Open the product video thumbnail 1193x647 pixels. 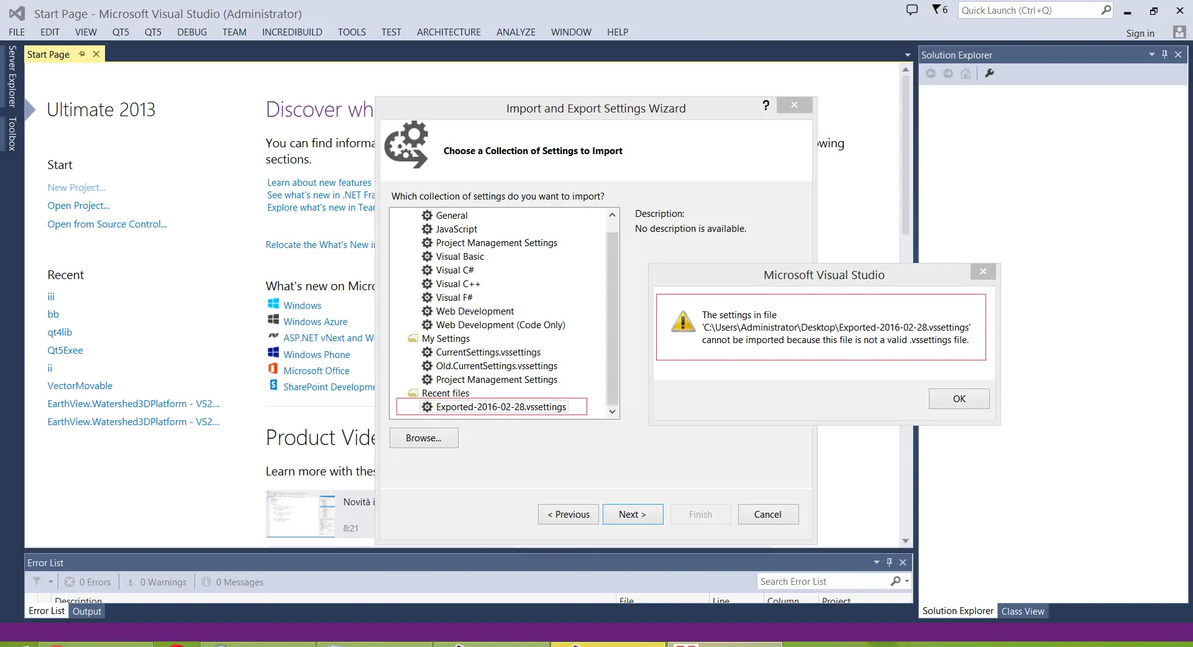point(301,513)
